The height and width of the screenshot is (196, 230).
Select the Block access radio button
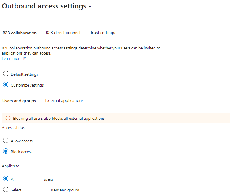coord(6,151)
